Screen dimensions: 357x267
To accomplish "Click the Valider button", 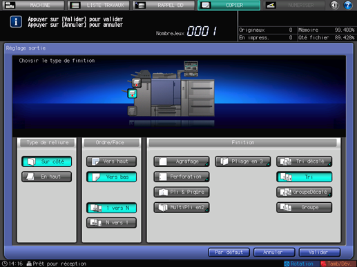I will [320, 253].
